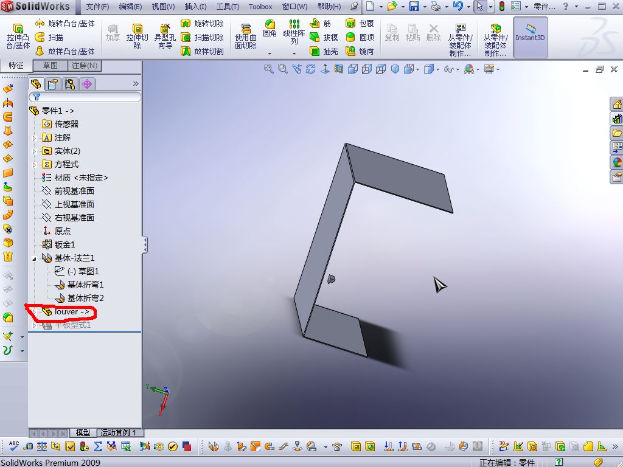Select the Wrap (包覆) feature

pyautogui.click(x=360, y=24)
